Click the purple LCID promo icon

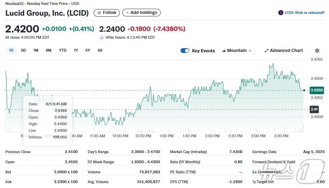pos(281,13)
